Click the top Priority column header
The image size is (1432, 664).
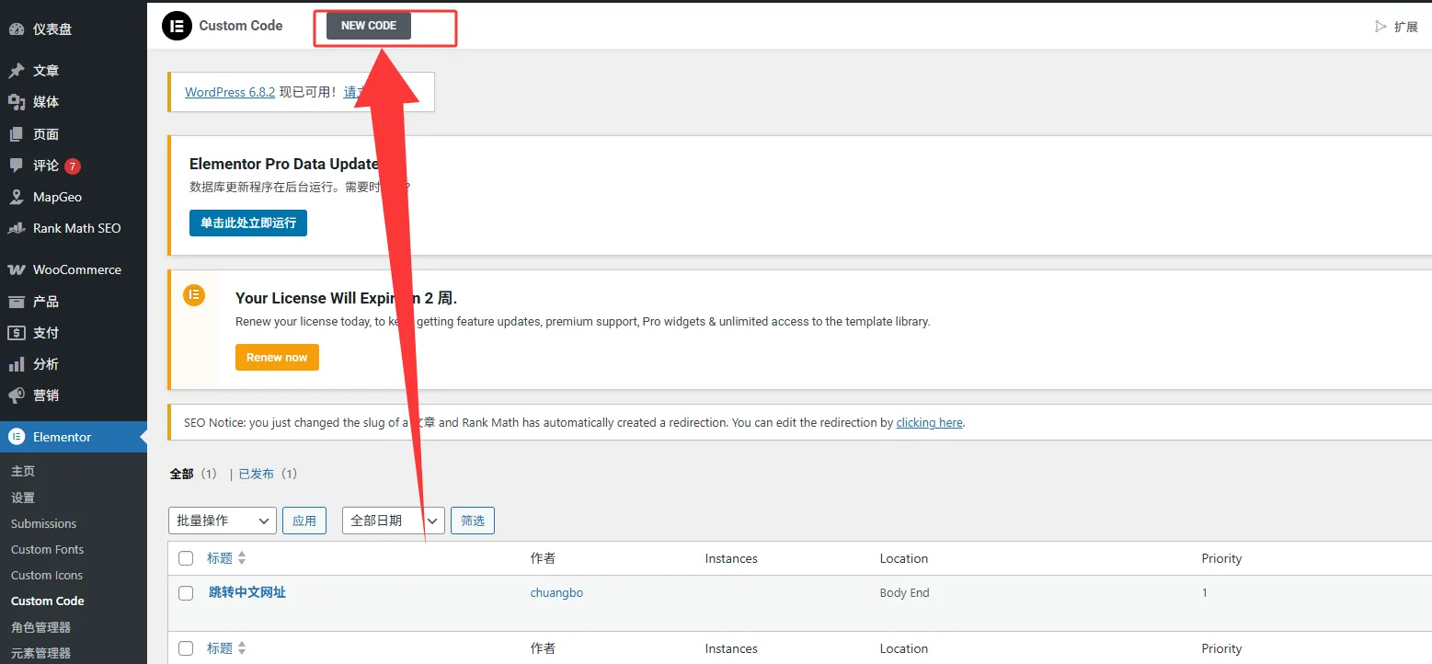click(1221, 558)
